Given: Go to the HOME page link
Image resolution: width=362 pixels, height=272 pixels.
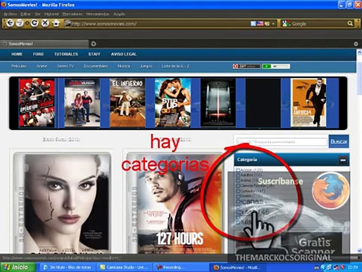Looking at the screenshot, I should [17, 54].
